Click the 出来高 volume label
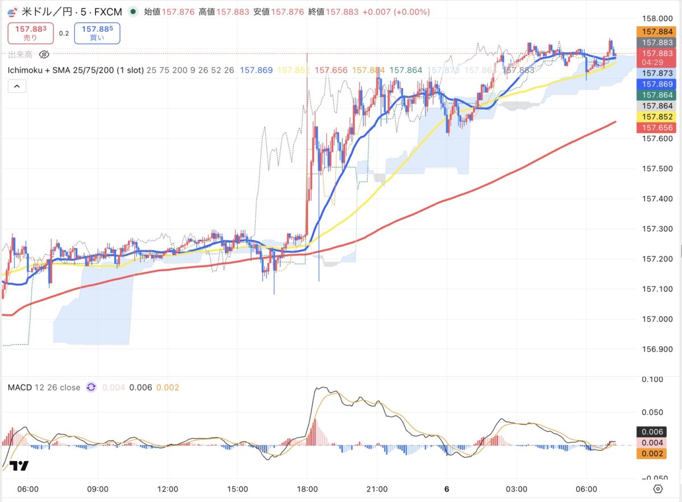 point(20,55)
